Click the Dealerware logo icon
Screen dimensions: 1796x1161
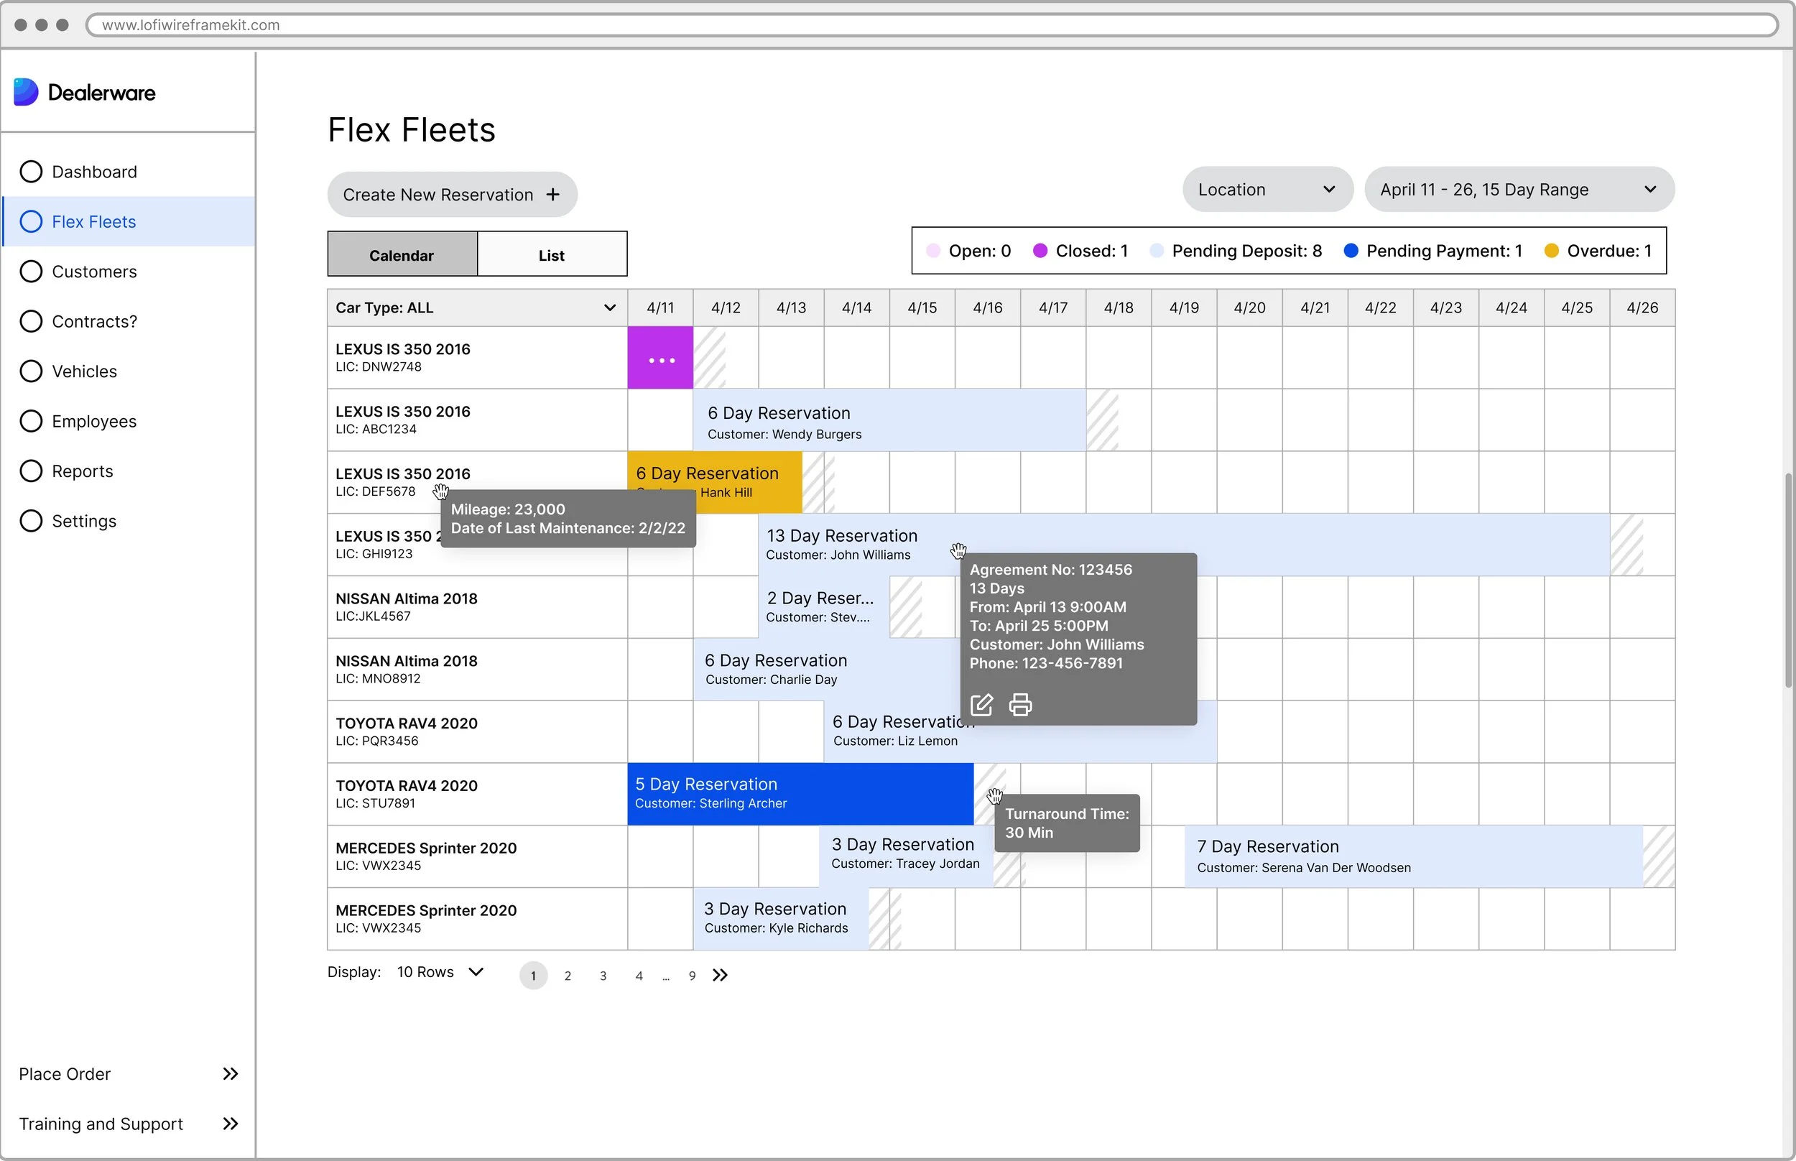[x=26, y=92]
